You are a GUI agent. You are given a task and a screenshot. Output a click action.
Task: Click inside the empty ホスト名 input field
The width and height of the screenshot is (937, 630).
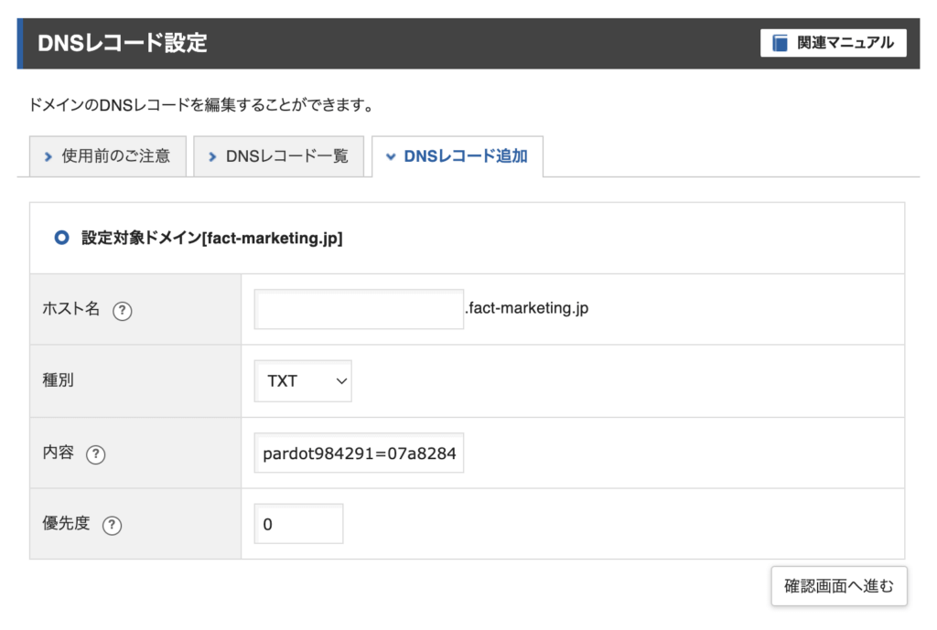358,311
